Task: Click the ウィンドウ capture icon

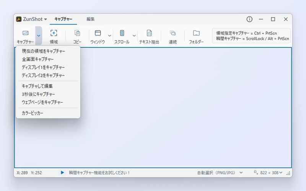Action: point(98,33)
